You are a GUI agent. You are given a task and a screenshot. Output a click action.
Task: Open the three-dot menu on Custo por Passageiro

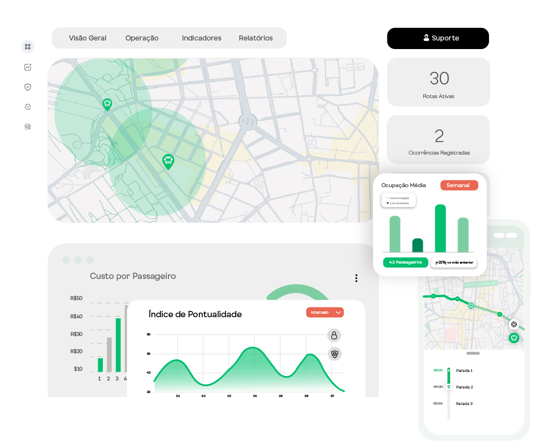click(x=356, y=278)
